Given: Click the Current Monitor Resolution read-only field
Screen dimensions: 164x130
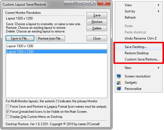Looking at the screenshot, I should point(45,18).
